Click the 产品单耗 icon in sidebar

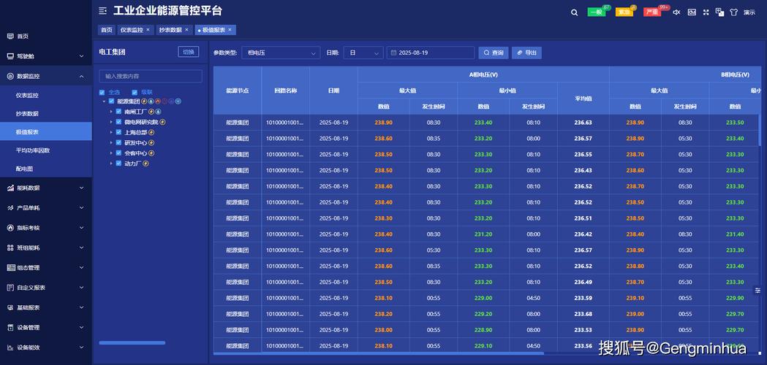pyautogui.click(x=10, y=207)
